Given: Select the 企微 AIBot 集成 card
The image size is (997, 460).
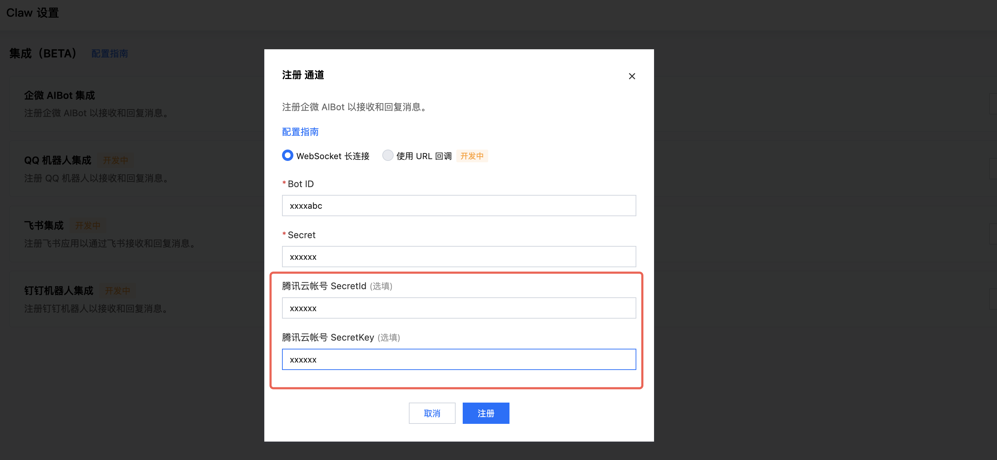Looking at the screenshot, I should (x=59, y=95).
